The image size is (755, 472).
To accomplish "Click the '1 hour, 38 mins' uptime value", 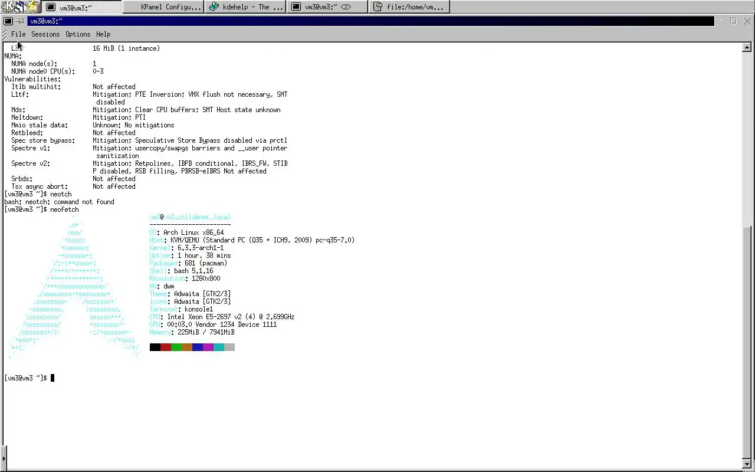I will [x=204, y=255].
